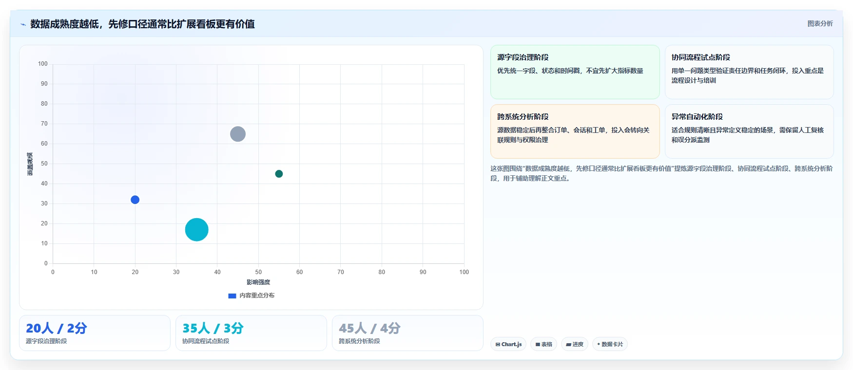
Task: Select the large cyan bubble at 35
Action: (196, 230)
